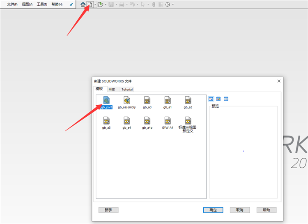Click the Undo arrow icon

(x=132, y=5)
